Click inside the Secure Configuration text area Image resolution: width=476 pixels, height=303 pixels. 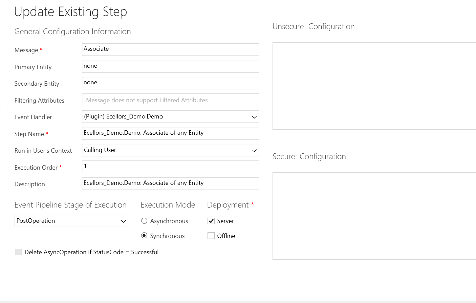click(374, 216)
